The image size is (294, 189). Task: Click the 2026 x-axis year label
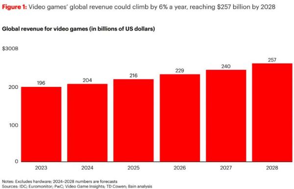180,168
